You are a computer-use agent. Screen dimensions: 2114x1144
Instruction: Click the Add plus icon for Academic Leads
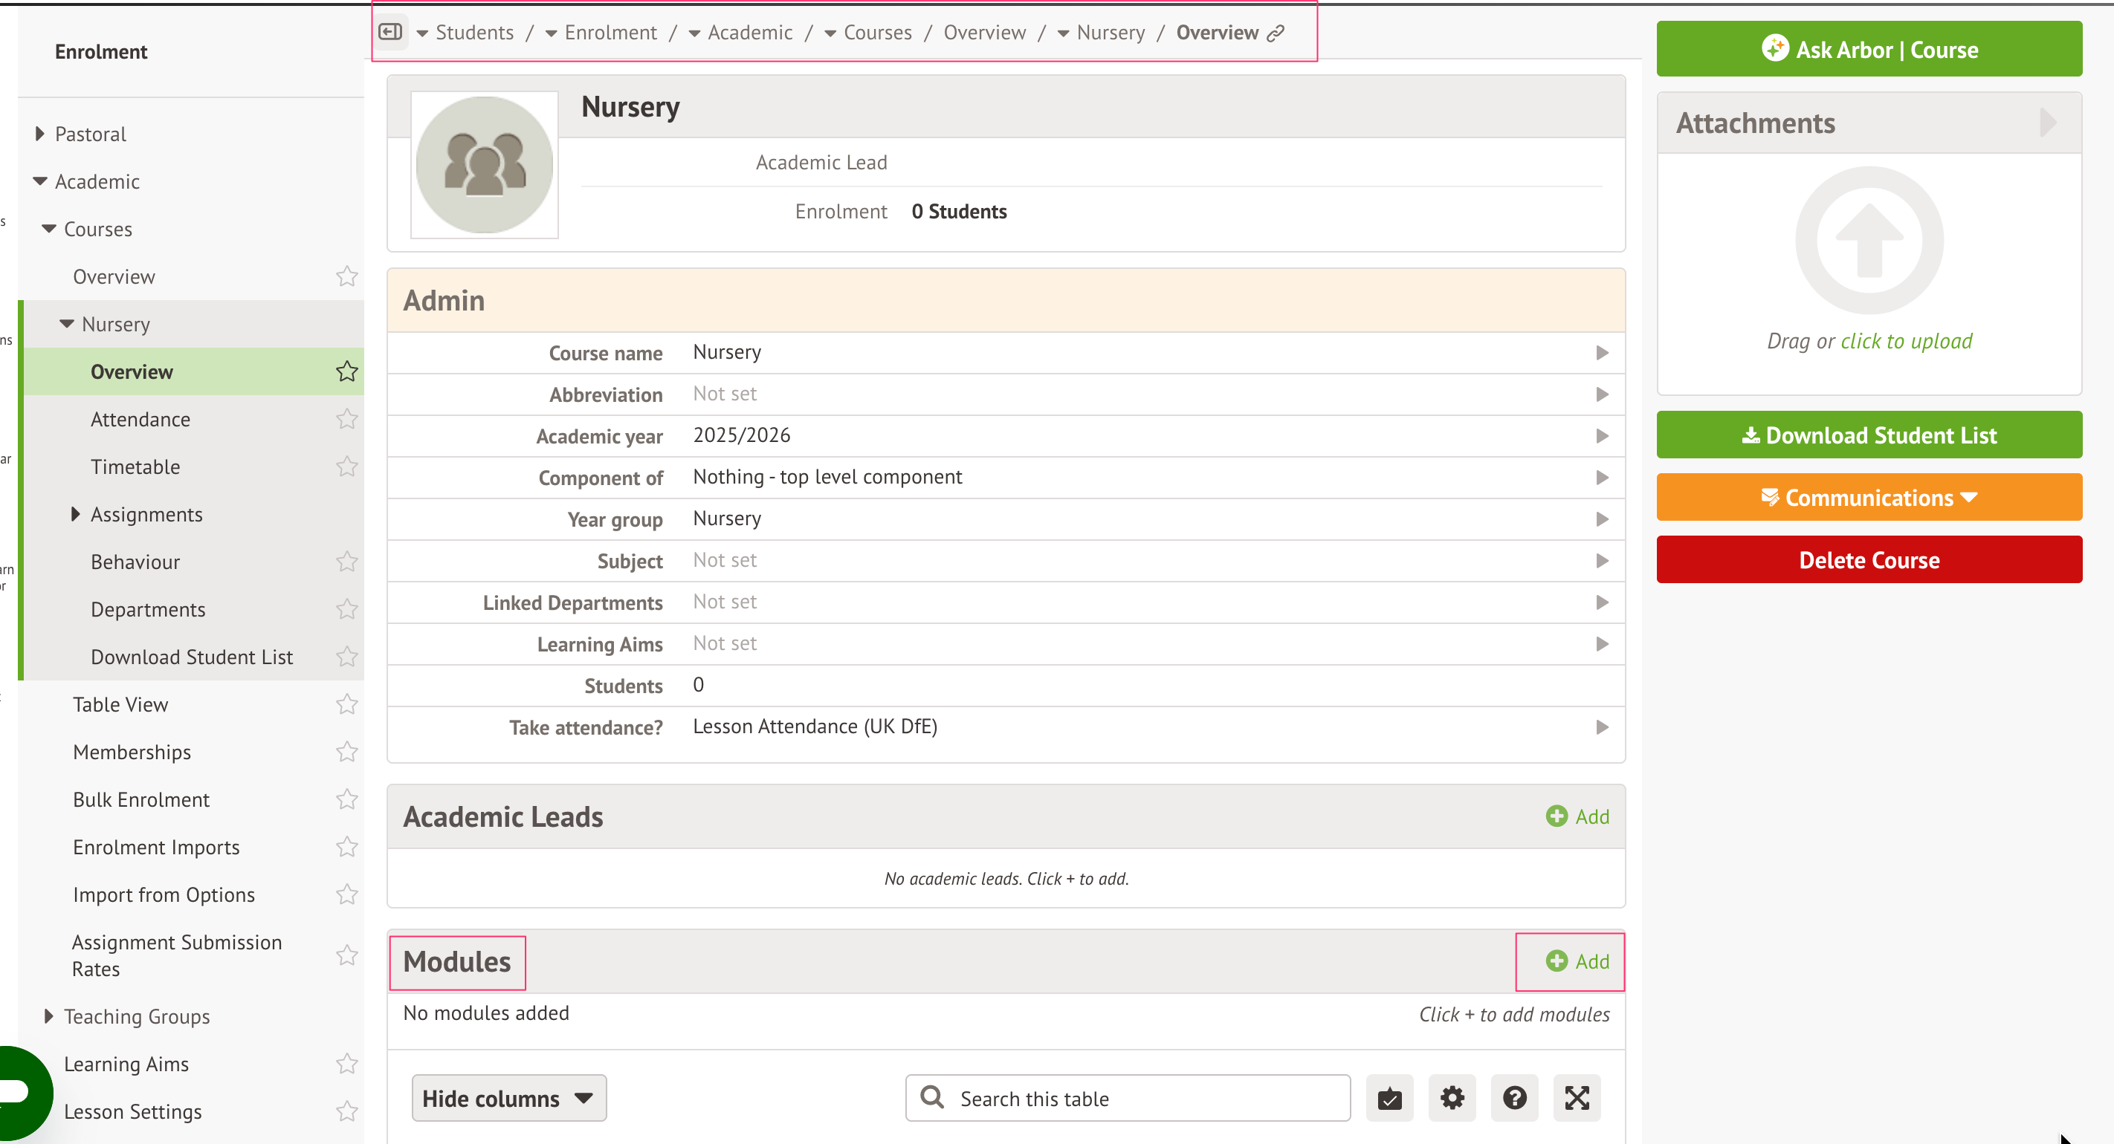pos(1559,816)
